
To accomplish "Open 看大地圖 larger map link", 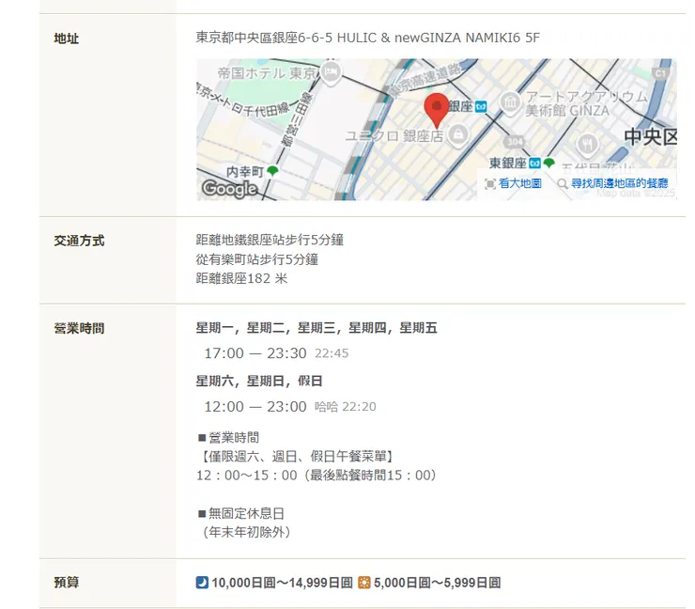I will (x=520, y=183).
